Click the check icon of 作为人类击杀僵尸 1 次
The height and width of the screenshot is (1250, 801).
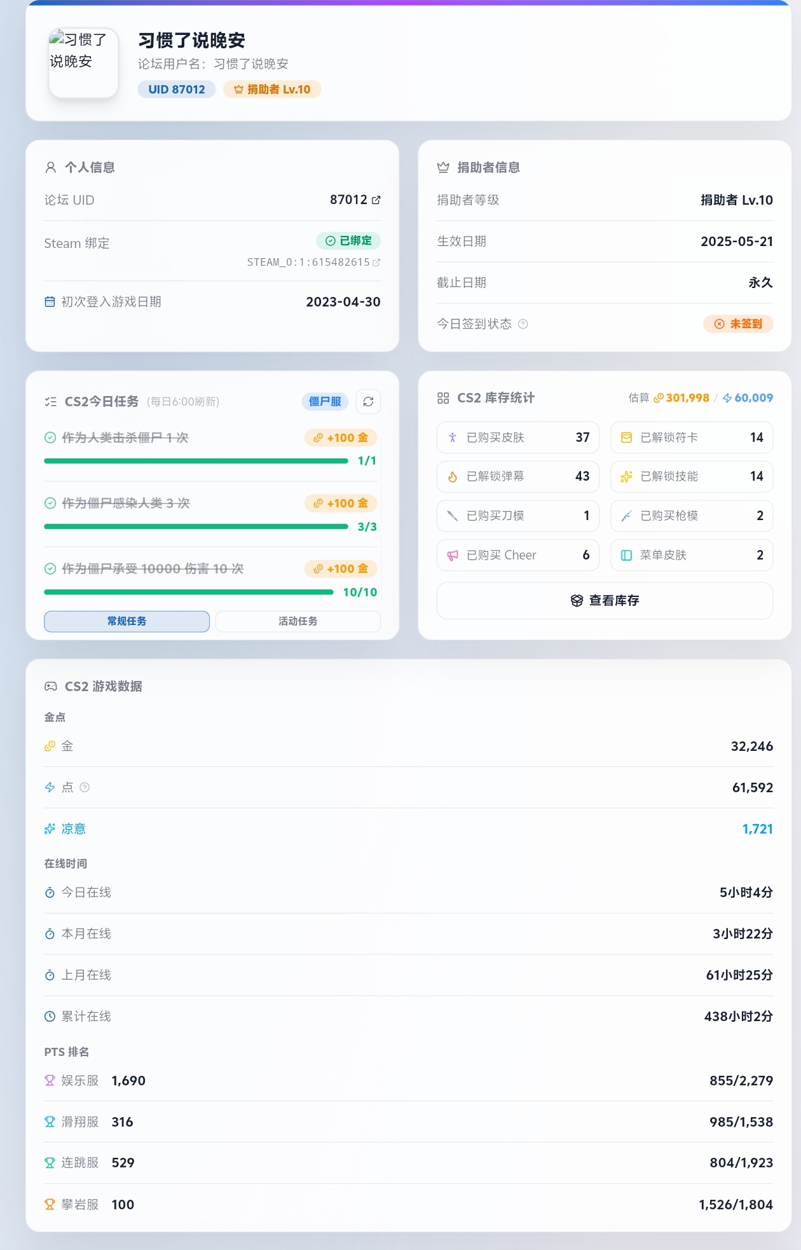pos(50,438)
